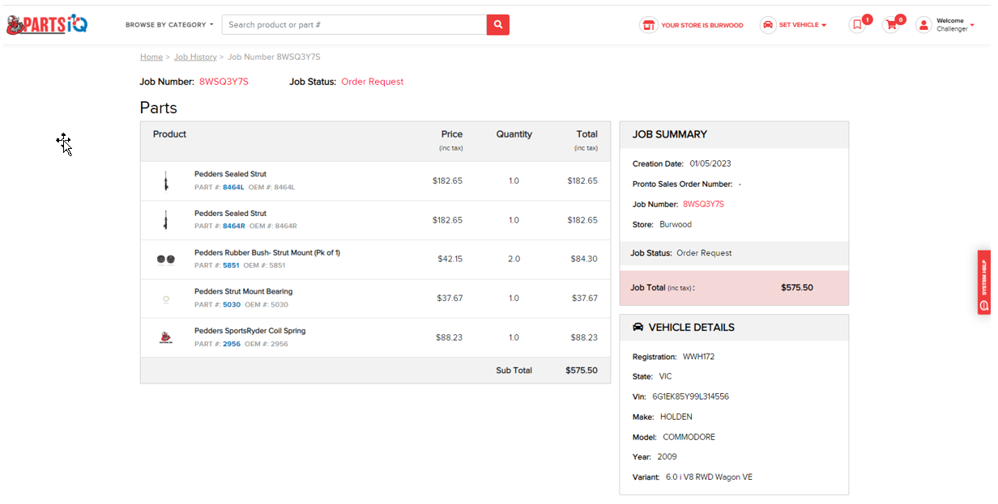The height and width of the screenshot is (504, 998).
Task: Click the thumbnail for strut 8464L
Action: click(166, 181)
